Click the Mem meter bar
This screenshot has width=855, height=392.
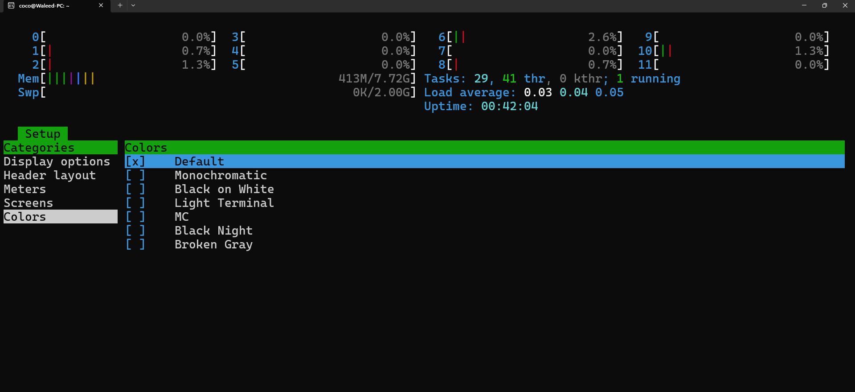217,78
